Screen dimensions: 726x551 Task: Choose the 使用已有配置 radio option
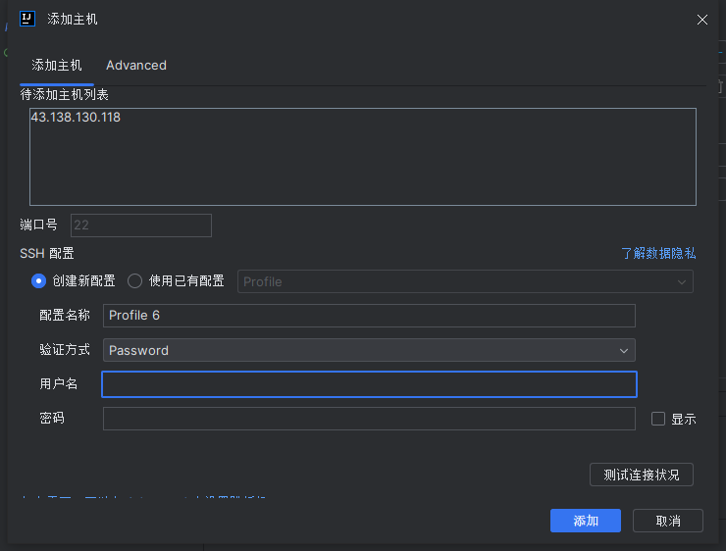pyautogui.click(x=135, y=281)
